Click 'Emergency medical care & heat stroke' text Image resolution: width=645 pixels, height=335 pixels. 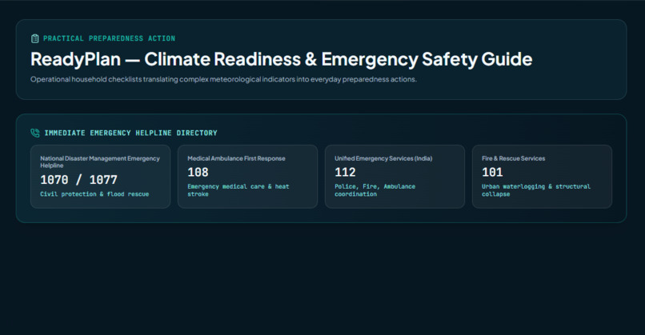[238, 190]
